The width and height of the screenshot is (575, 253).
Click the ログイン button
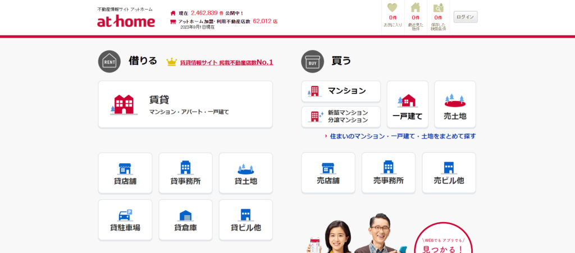(x=466, y=17)
